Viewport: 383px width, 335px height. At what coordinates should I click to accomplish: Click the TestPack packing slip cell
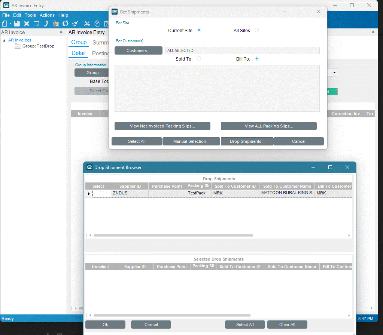pyautogui.click(x=198, y=193)
